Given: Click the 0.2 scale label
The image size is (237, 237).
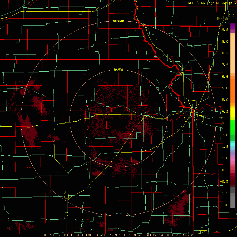Looking at the screenshot, I should pos(225,170).
